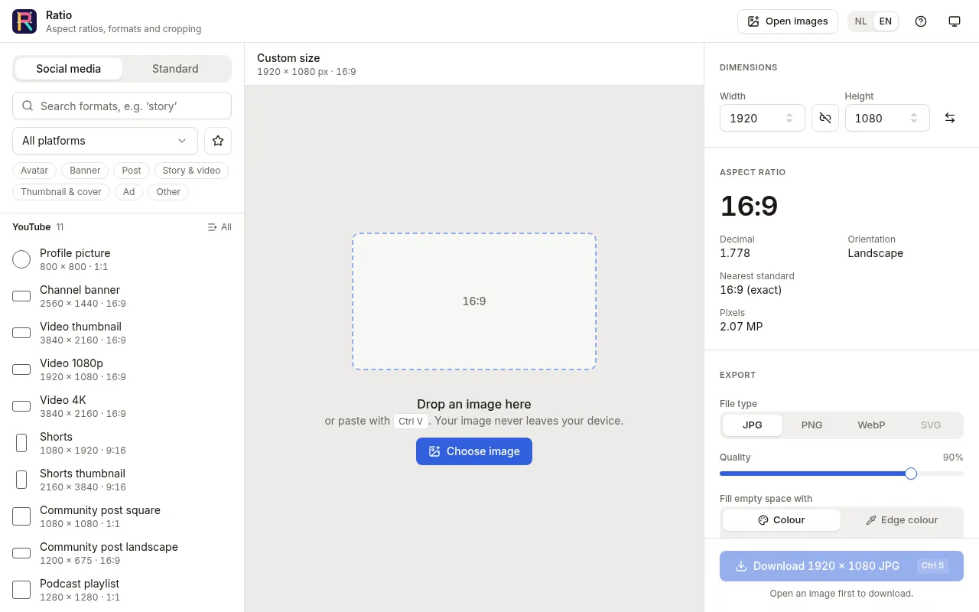Viewport: 979px width, 612px height.
Task: Swap width and height arrows icon
Action: [x=950, y=118]
